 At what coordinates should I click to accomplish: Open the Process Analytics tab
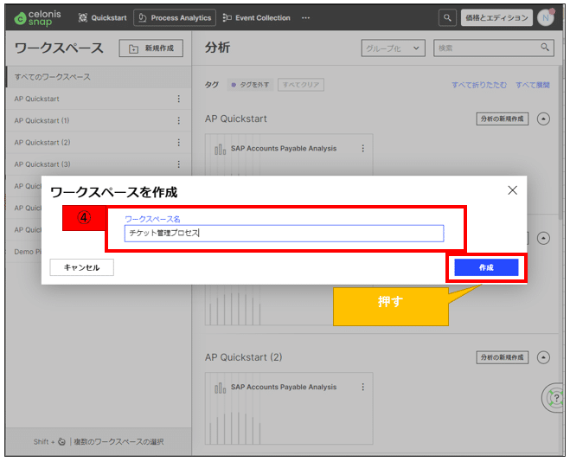click(x=175, y=18)
